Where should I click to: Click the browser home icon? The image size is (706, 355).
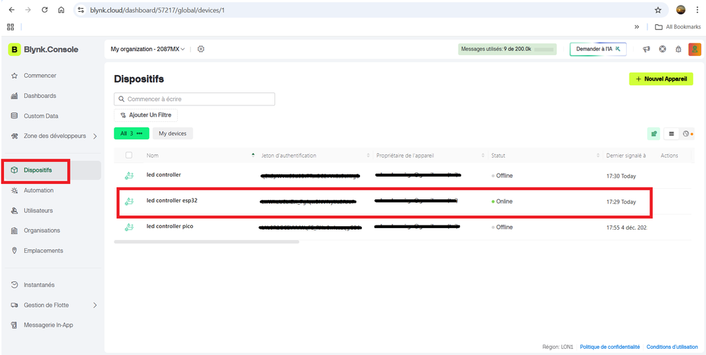pos(61,10)
